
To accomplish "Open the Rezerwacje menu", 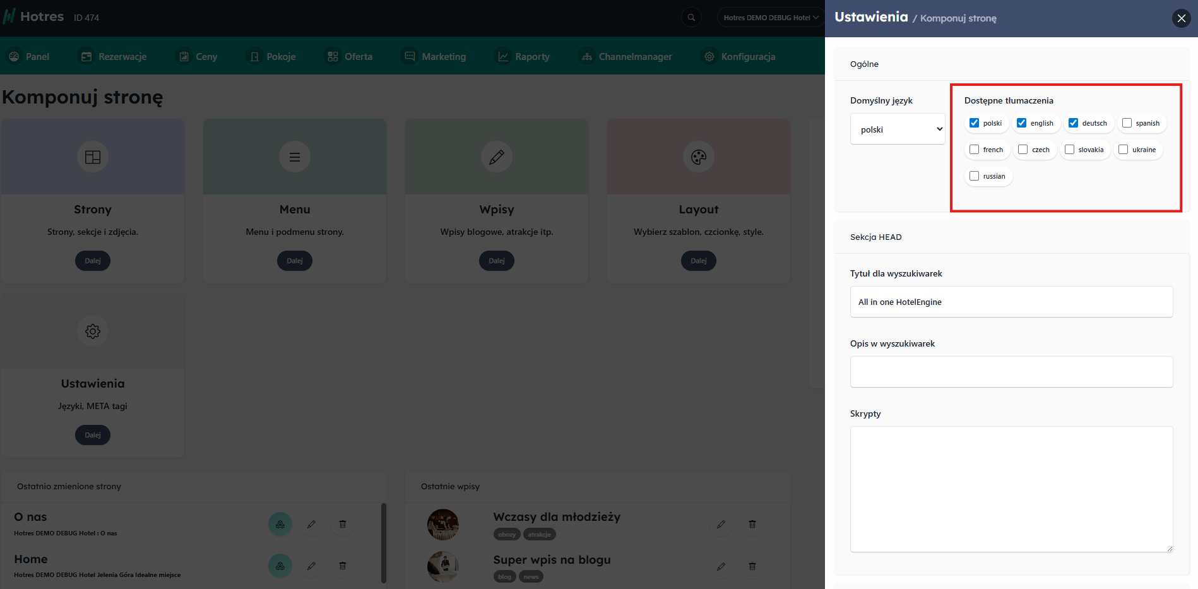I will (x=114, y=57).
